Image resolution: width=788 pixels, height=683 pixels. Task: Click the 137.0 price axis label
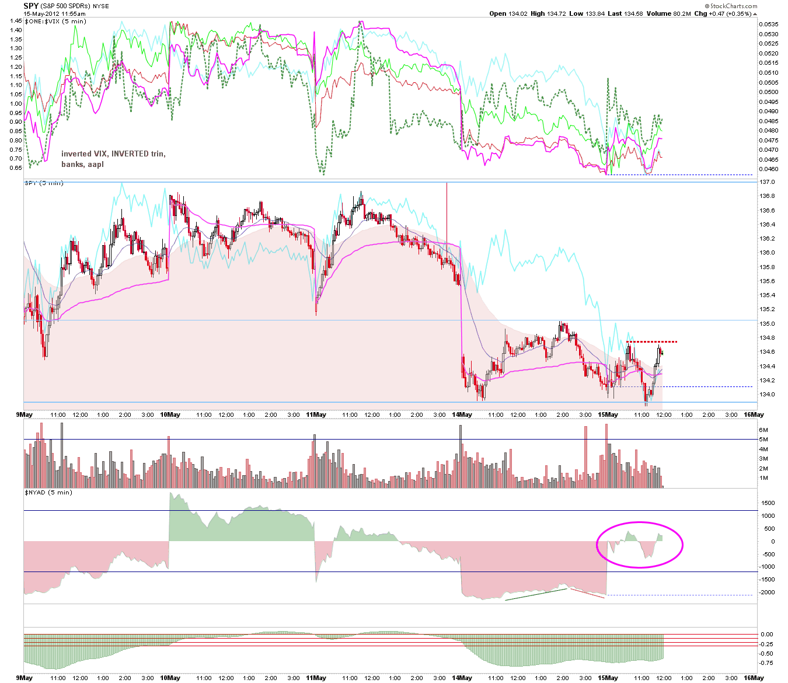pos(766,182)
